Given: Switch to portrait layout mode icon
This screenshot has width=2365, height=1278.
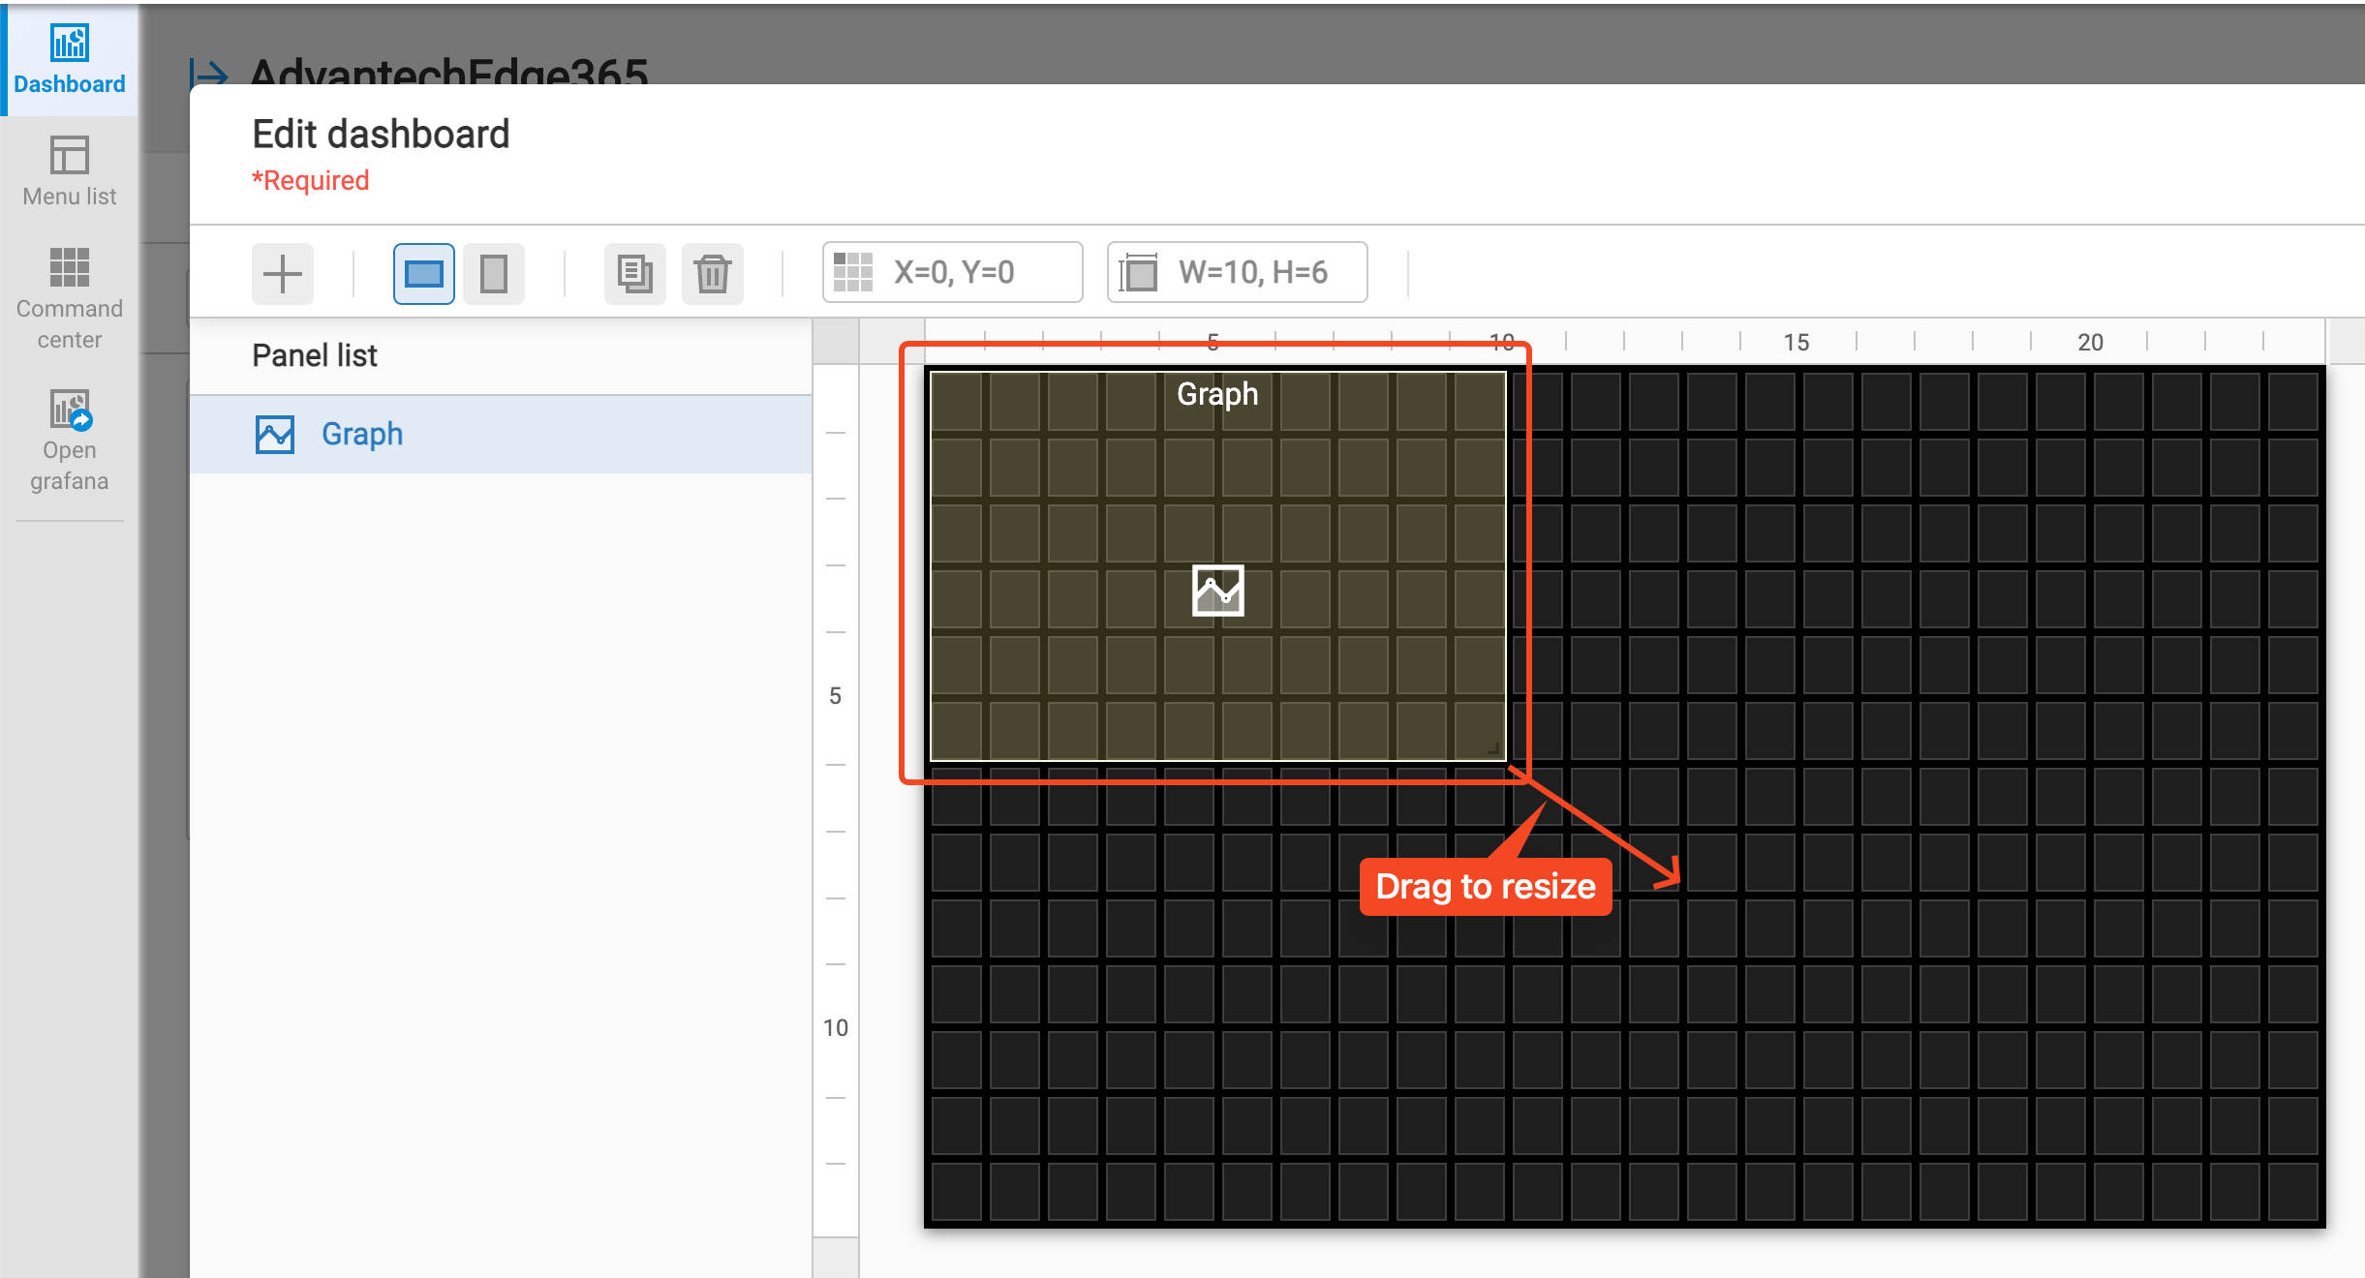Looking at the screenshot, I should (493, 274).
